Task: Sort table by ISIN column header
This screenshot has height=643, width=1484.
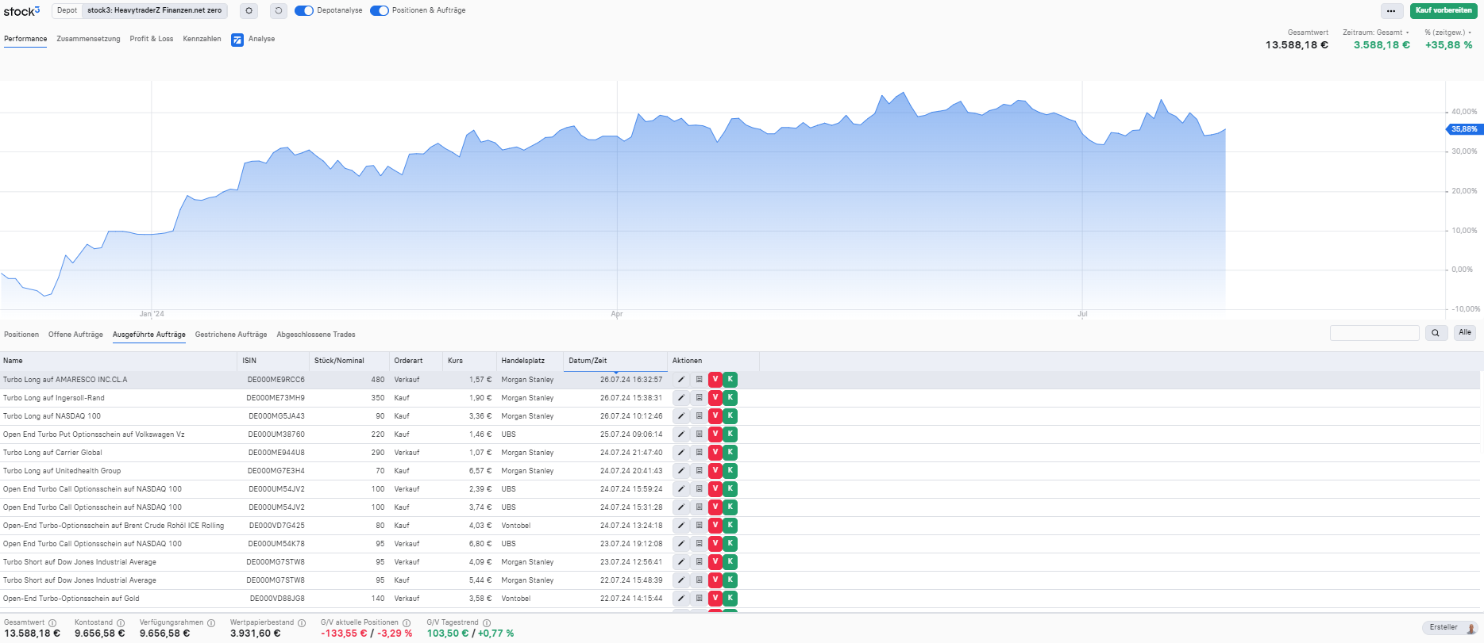Action: (274, 361)
